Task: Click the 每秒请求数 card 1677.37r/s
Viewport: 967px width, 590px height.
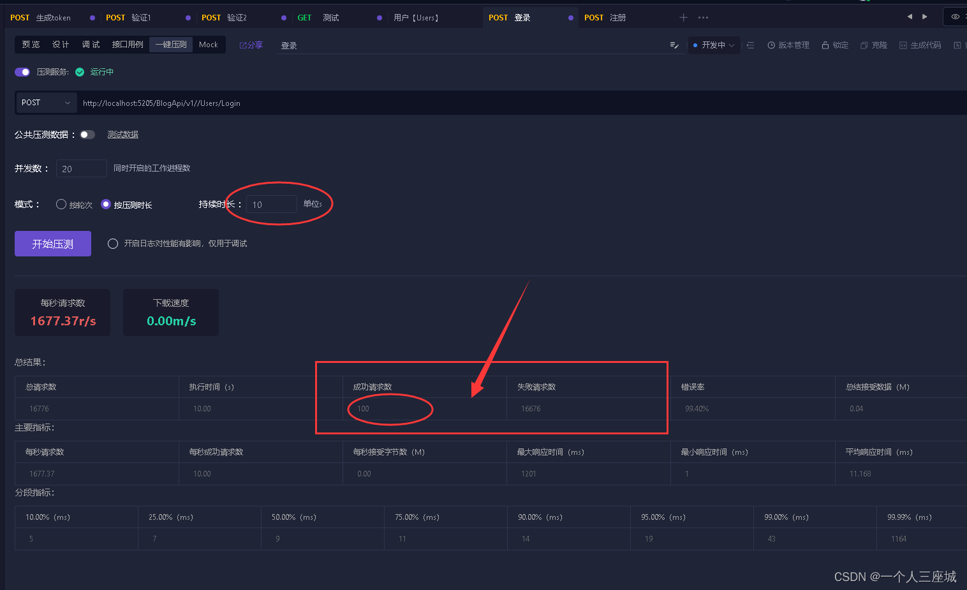Action: point(63,313)
